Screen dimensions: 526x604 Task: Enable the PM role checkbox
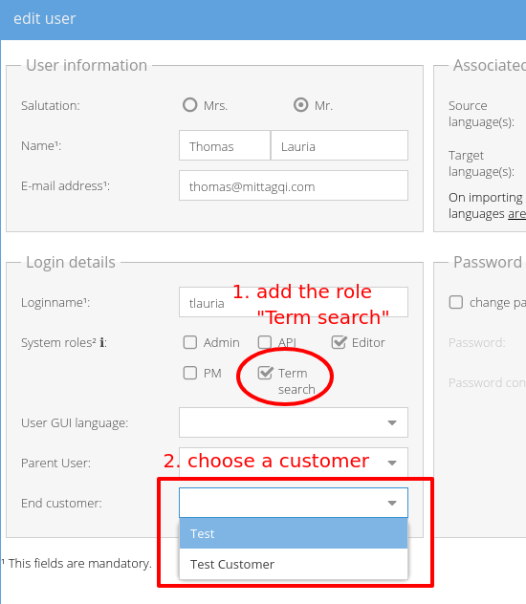(190, 373)
